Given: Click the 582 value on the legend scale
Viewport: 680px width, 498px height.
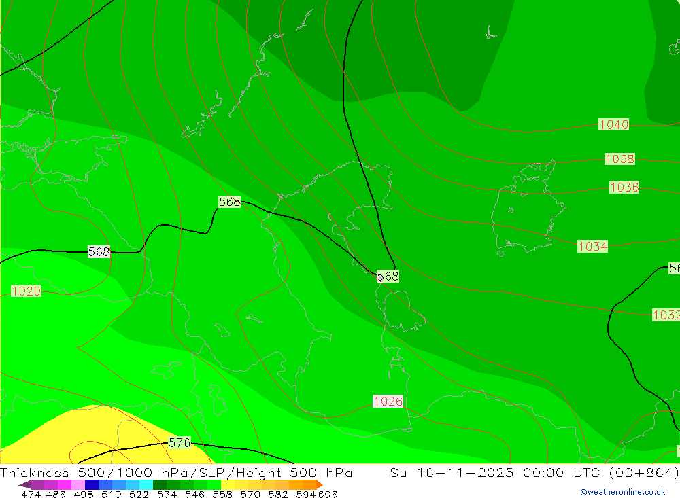Looking at the screenshot, I should pos(278,495).
